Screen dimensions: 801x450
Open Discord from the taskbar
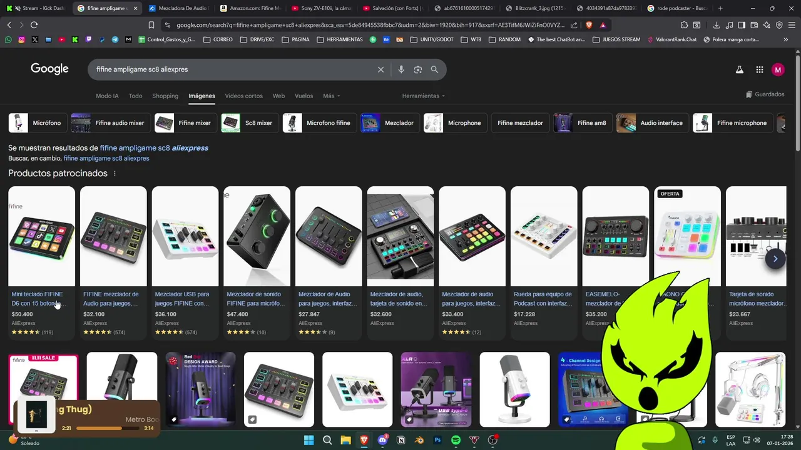pyautogui.click(x=382, y=440)
